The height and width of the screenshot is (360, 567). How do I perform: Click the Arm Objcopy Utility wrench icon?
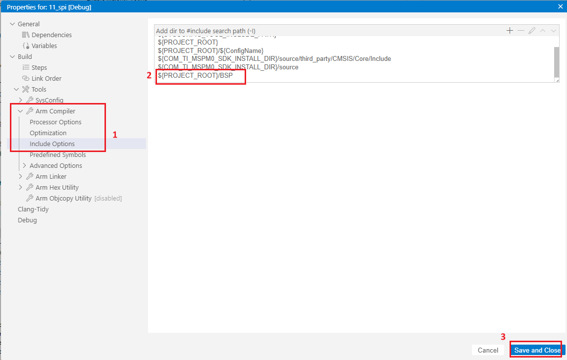tap(30, 198)
